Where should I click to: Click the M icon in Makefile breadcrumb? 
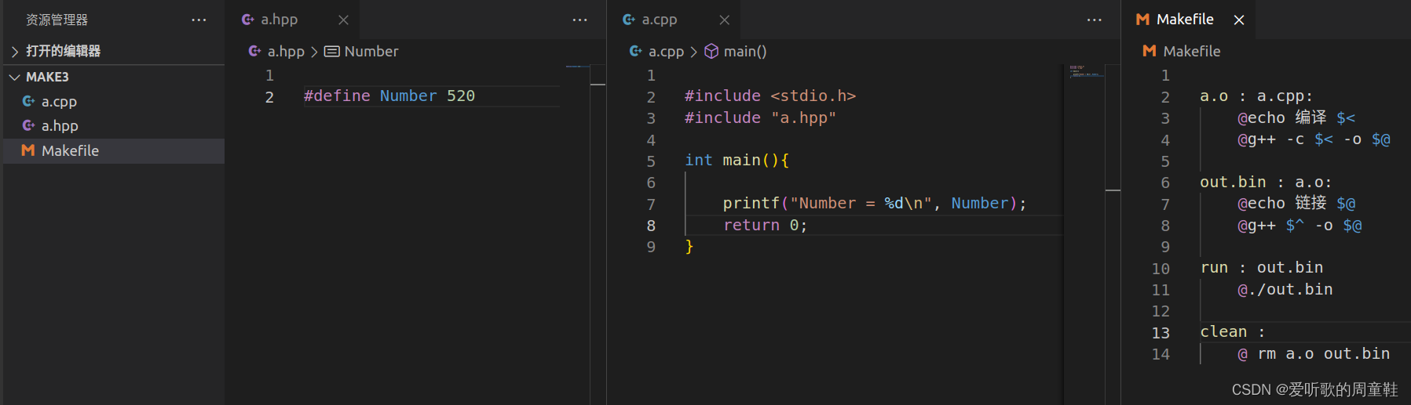pos(1150,51)
